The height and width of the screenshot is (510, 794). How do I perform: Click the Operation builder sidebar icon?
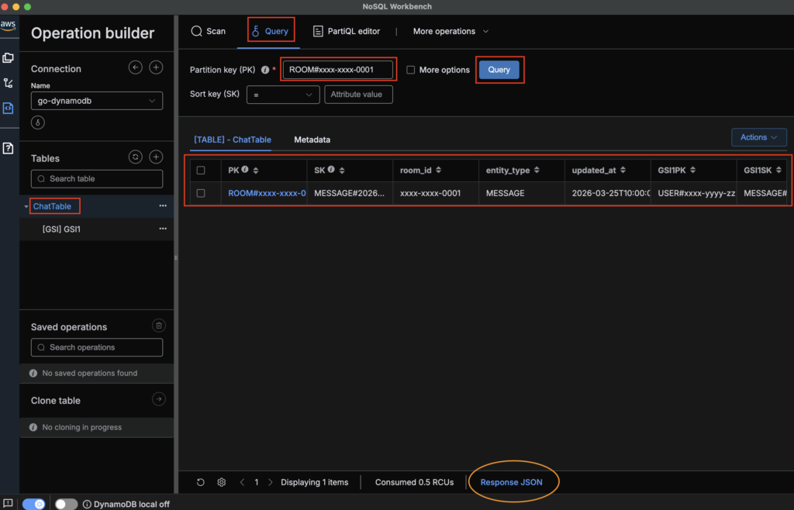(9, 108)
